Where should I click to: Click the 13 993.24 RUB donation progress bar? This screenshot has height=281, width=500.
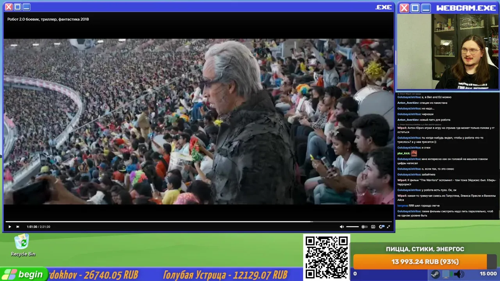(x=425, y=262)
